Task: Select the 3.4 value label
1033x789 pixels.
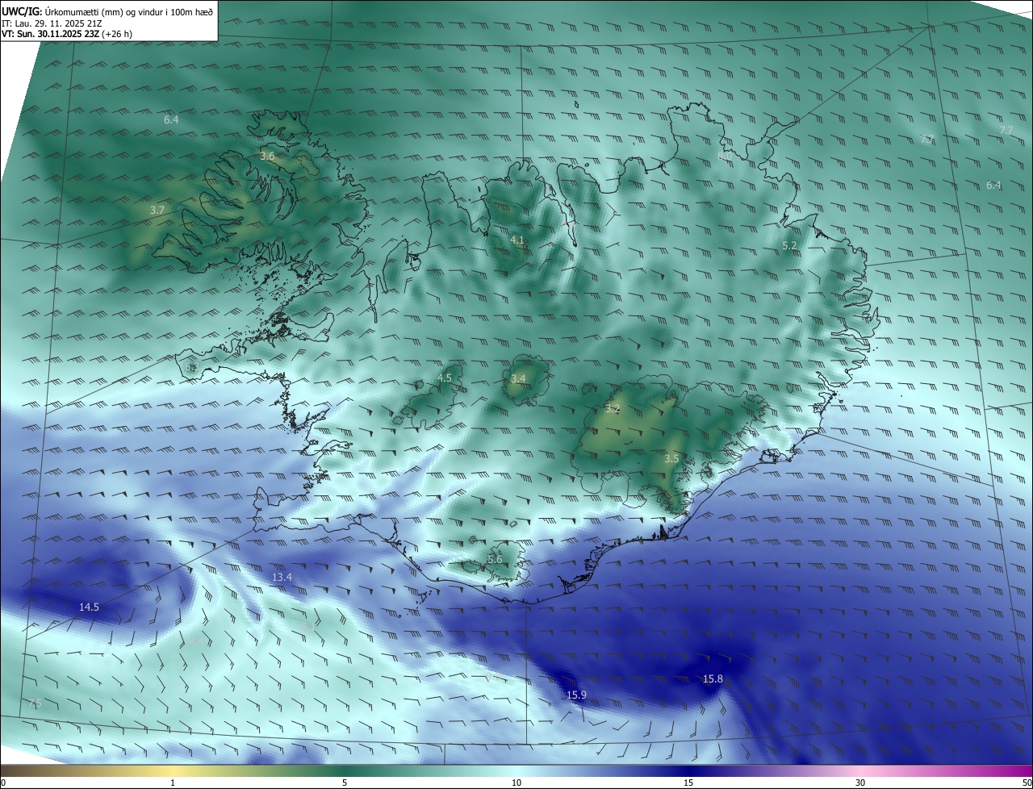Action: [x=518, y=378]
